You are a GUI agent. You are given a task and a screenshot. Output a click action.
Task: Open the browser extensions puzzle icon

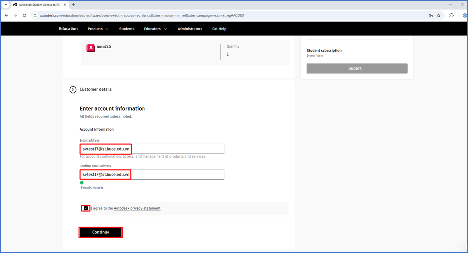click(x=451, y=15)
